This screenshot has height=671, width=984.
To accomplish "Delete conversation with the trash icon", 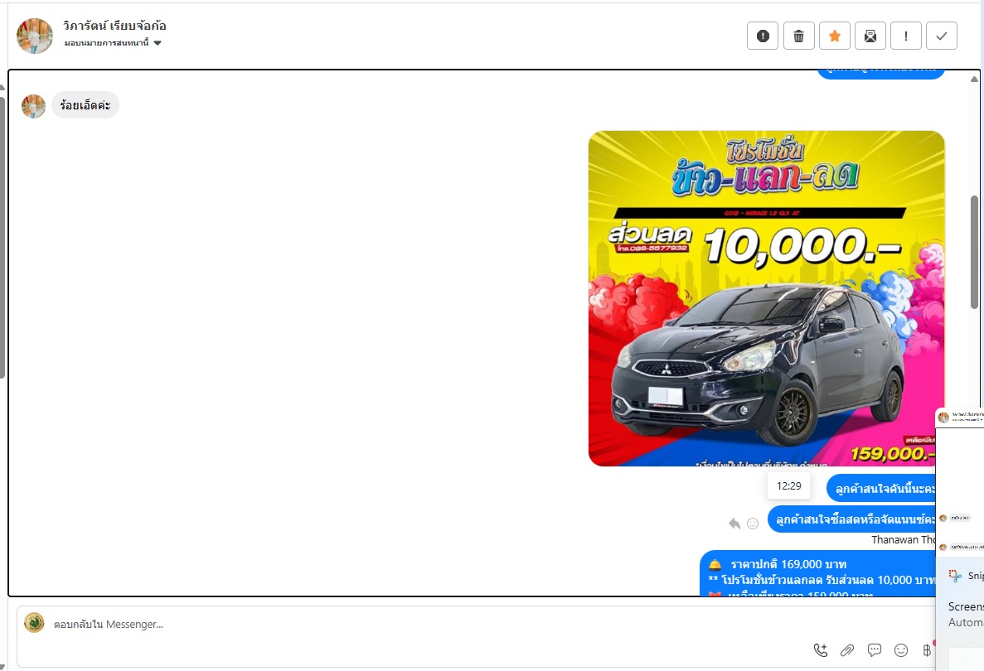I will click(798, 36).
